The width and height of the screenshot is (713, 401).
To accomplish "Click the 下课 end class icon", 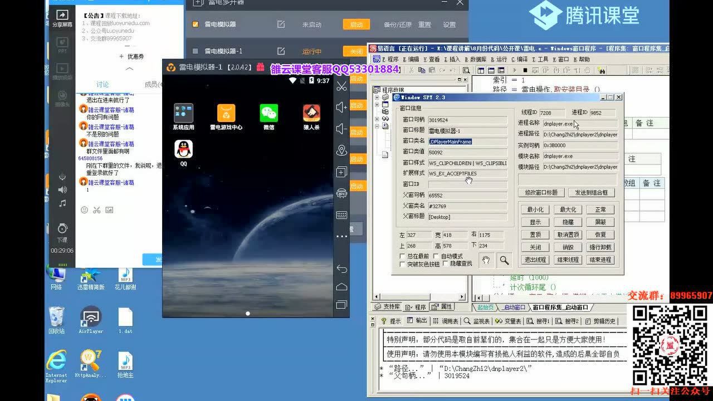I will (x=62, y=233).
